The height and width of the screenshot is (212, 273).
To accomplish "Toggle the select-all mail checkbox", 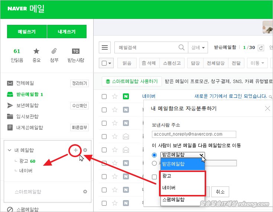I will [104, 63].
